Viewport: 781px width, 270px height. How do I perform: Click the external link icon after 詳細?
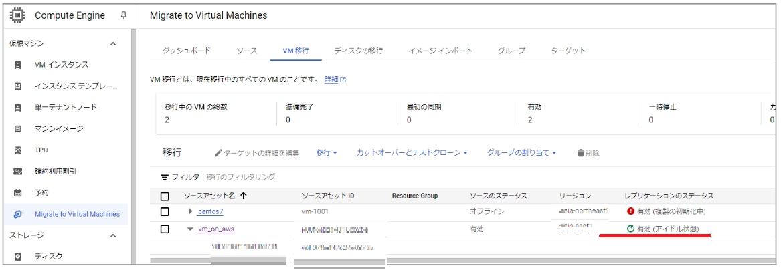pyautogui.click(x=343, y=80)
